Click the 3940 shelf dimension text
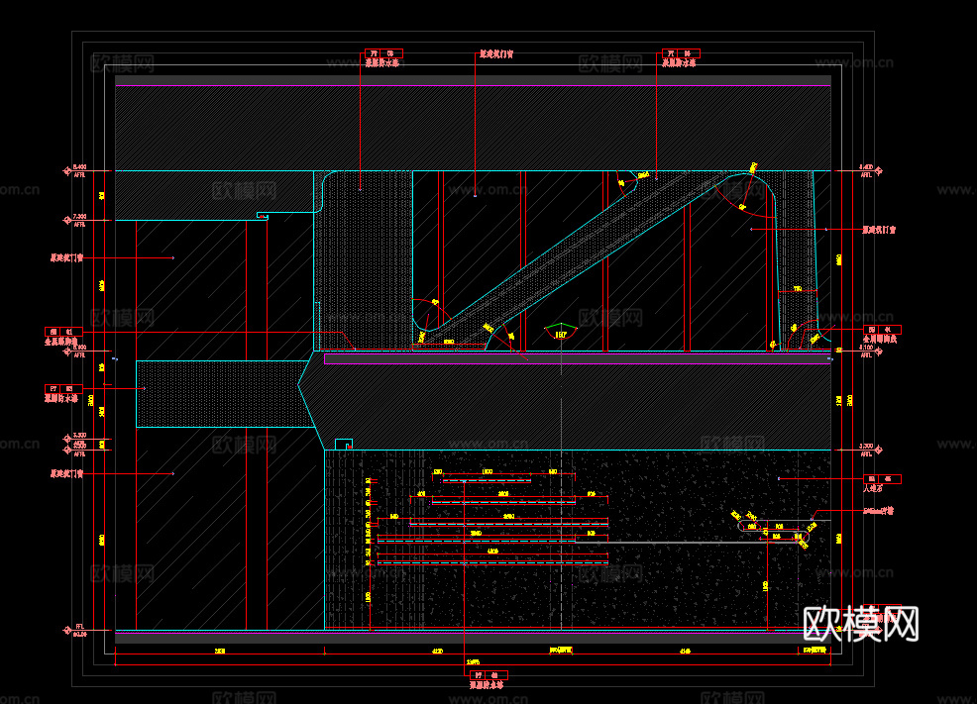Image resolution: width=977 pixels, height=704 pixels. click(x=476, y=534)
